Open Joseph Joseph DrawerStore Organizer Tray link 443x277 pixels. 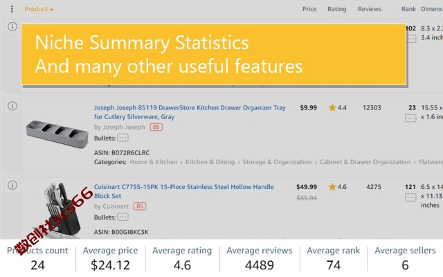pos(190,112)
